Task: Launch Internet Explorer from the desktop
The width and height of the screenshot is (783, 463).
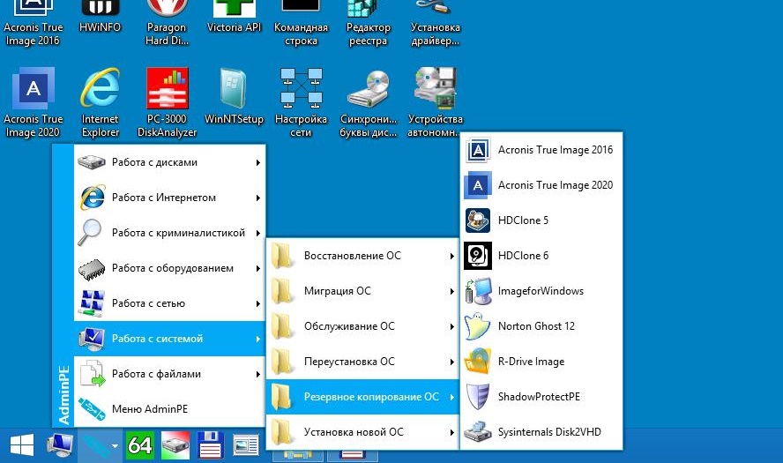Action: (100, 102)
